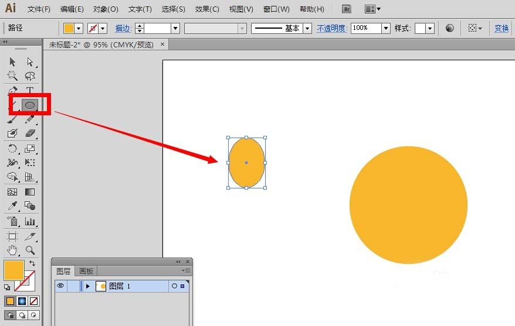Screen dimensions: 515x326
Task: Select the Shape Builder tool
Action: pyautogui.click(x=12, y=177)
